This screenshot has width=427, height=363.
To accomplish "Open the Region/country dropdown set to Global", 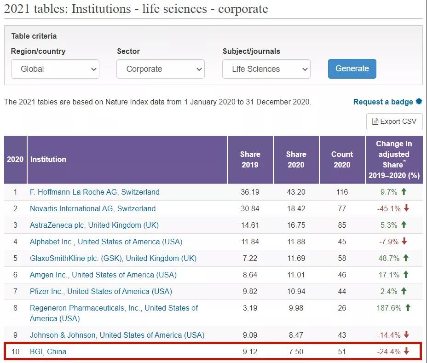I will point(55,69).
